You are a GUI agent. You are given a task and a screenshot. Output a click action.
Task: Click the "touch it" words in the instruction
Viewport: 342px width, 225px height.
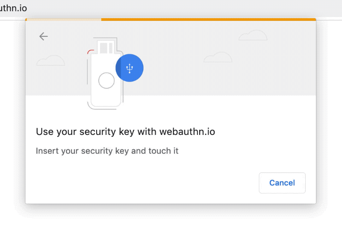[x=163, y=151]
